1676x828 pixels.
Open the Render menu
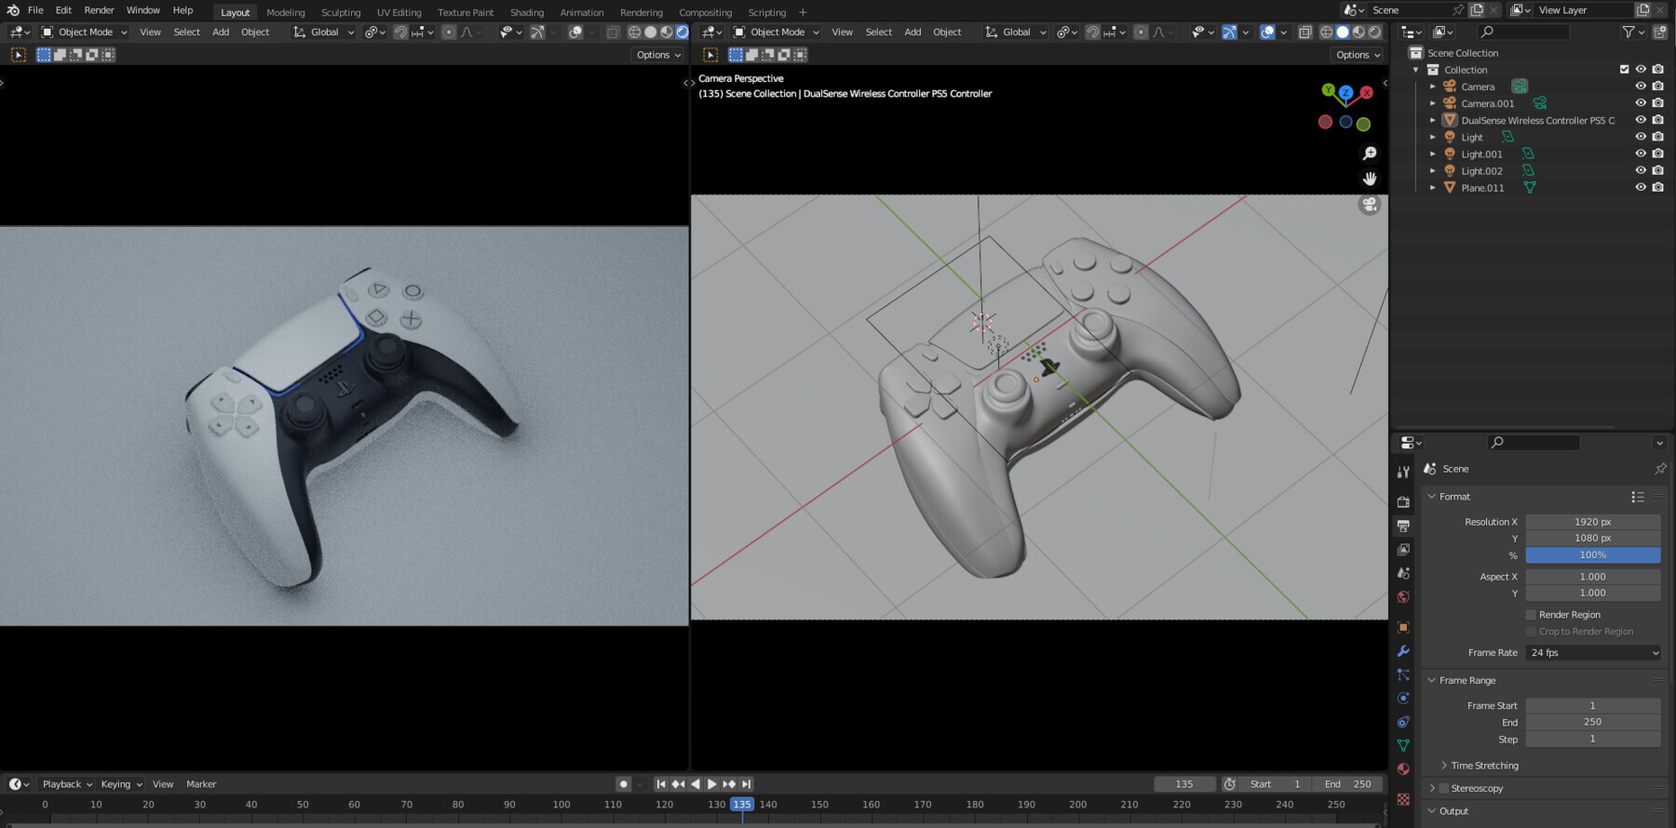tap(99, 10)
